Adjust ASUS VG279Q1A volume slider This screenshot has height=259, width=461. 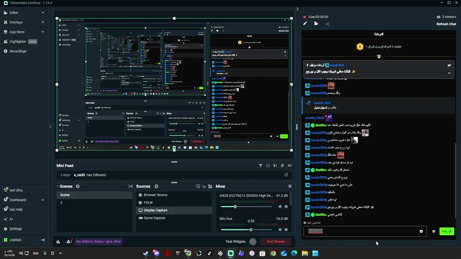pos(246,206)
